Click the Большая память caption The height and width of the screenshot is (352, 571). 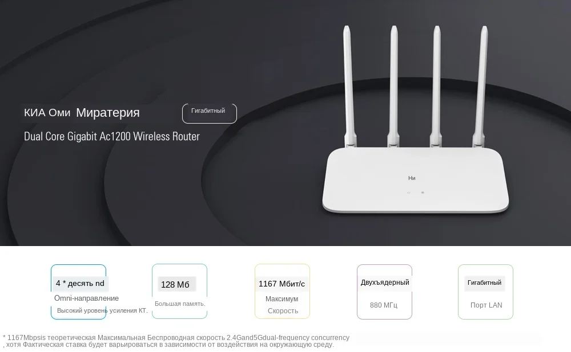click(180, 304)
